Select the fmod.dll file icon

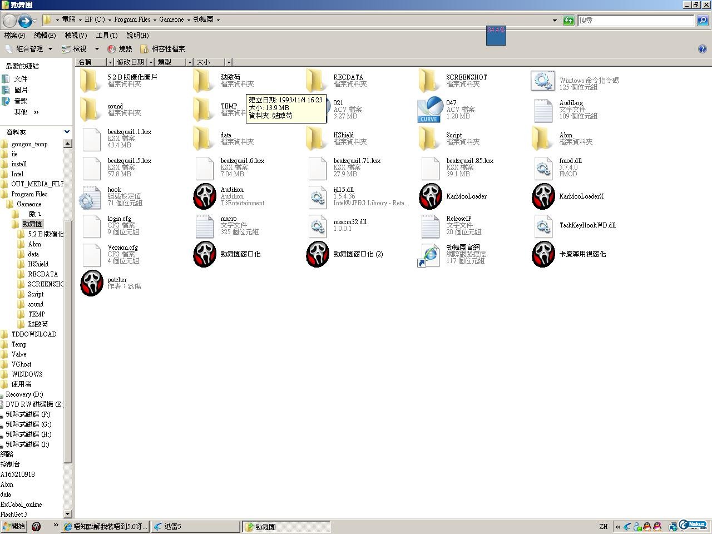tap(543, 168)
